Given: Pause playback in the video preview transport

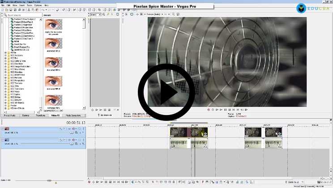Looking at the screenshot, I should point(226,109).
